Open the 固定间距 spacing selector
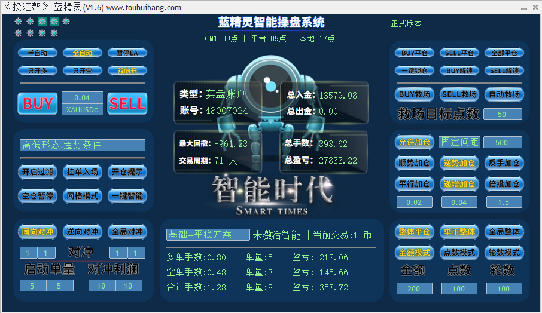This screenshot has height=313, width=542. 459,142
